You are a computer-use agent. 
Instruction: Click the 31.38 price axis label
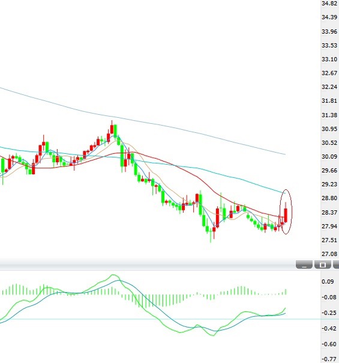click(329, 115)
